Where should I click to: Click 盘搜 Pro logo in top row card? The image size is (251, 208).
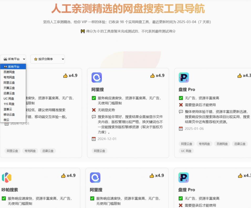coord(184,77)
